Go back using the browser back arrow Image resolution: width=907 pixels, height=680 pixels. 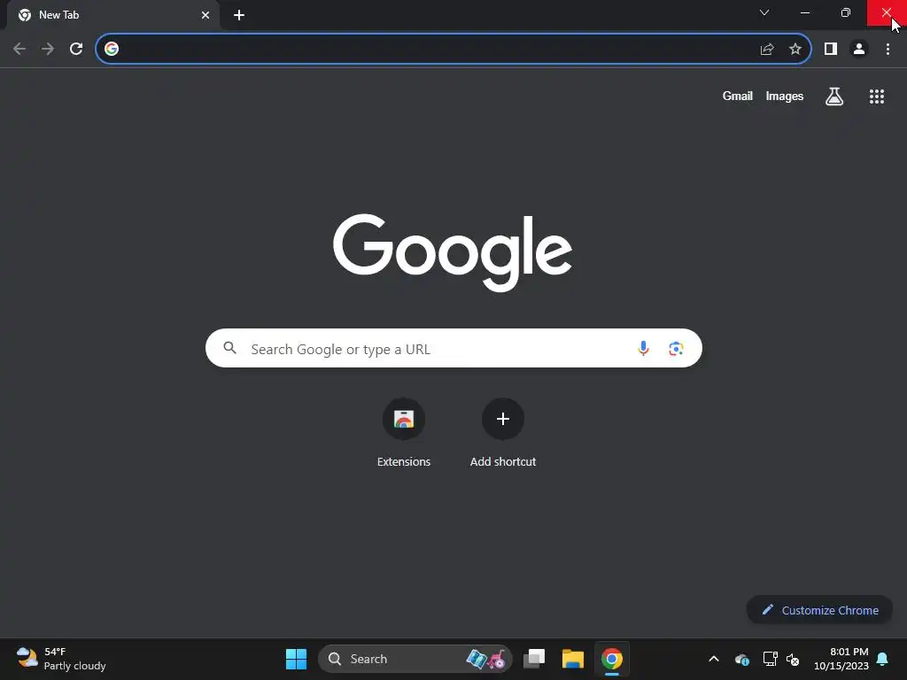[x=19, y=50]
